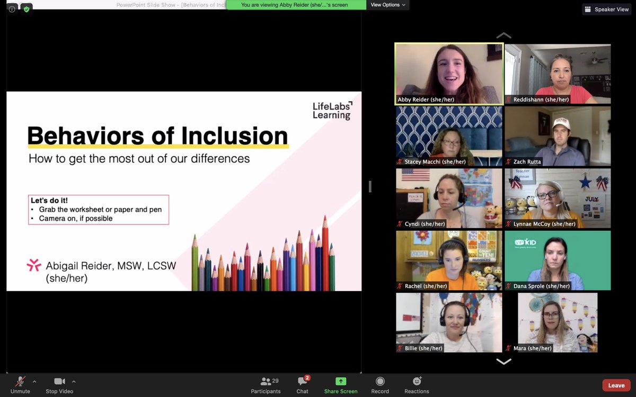The image size is (636, 397).
Task: Click the LifeLabs Learning logo on slide
Action: pos(332,110)
